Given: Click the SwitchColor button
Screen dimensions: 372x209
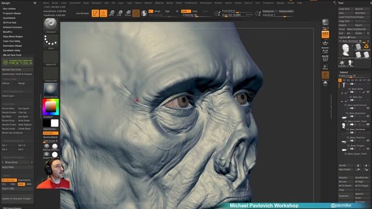Looking at the screenshot, I should [51, 129].
